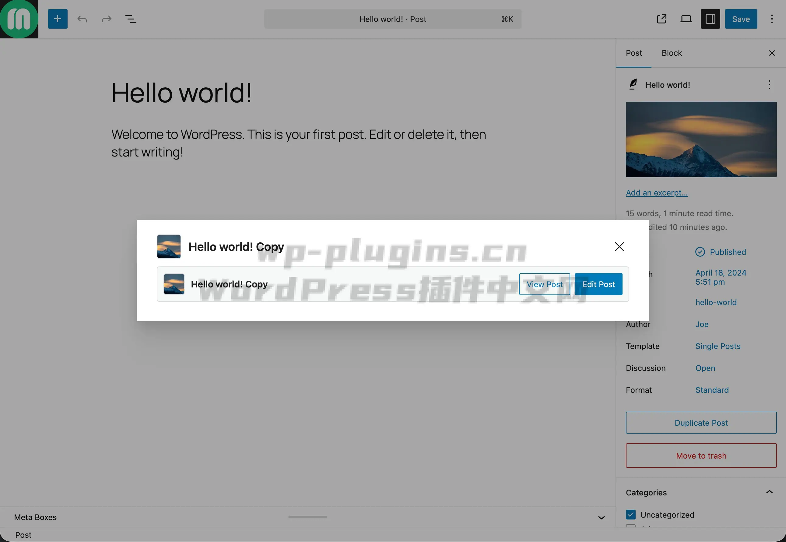Undo the last change
Screen dimensions: 786x542
(82, 19)
